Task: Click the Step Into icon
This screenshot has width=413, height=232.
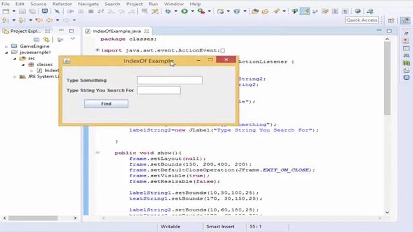Action: point(111,12)
